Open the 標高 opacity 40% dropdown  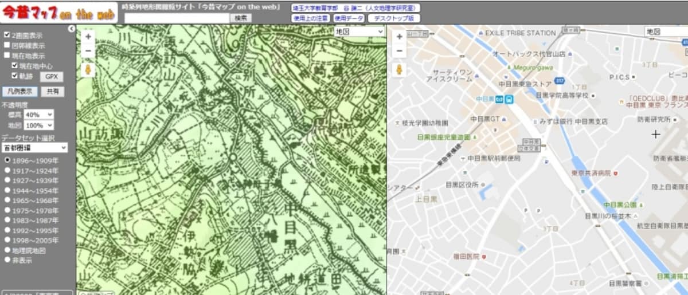pos(39,115)
